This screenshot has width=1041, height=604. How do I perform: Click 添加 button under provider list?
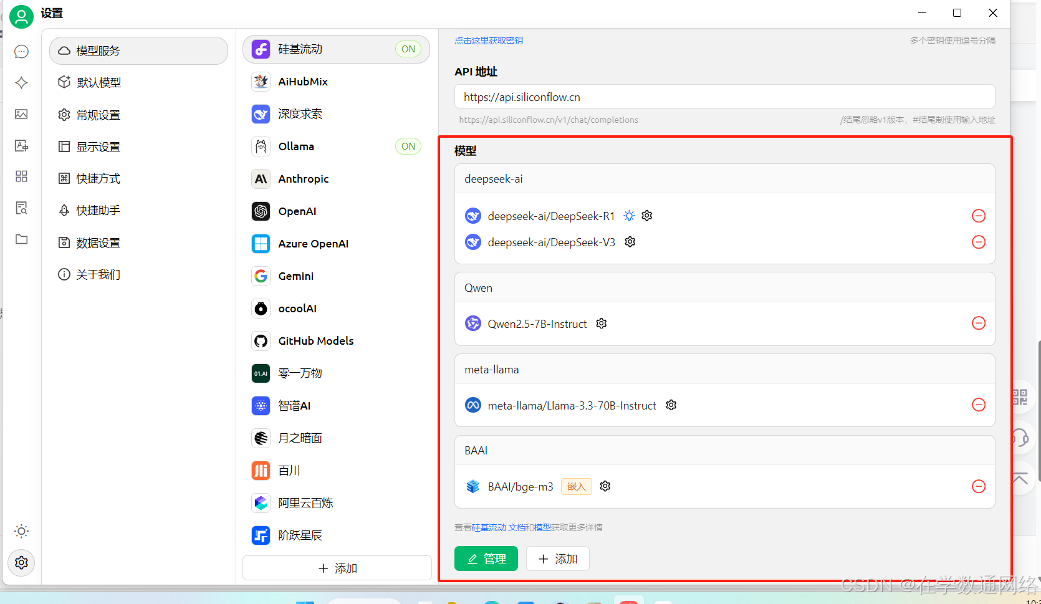tap(337, 568)
